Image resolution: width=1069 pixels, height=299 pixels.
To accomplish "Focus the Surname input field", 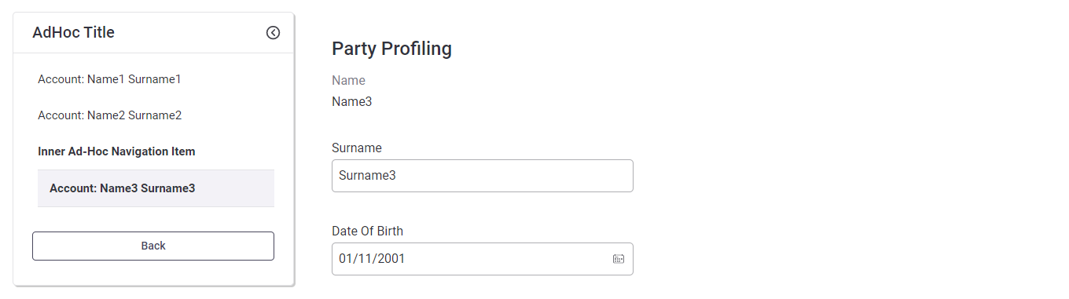I will click(x=483, y=176).
